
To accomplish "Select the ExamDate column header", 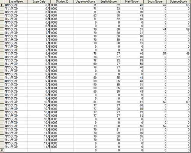I will (x=39, y=2).
